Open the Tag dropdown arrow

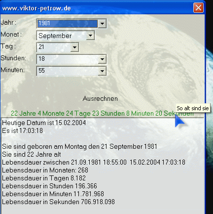pos(74,47)
